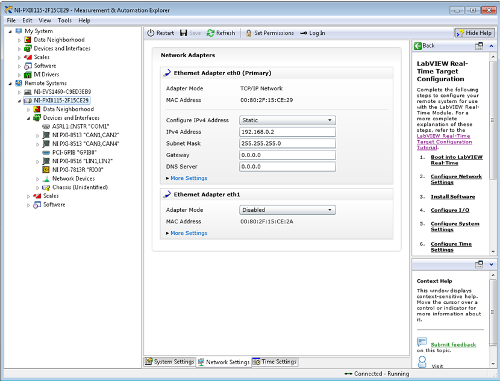Click the Chassis (Unidentified) icon
Image resolution: width=500 pixels, height=381 pixels.
(46, 187)
